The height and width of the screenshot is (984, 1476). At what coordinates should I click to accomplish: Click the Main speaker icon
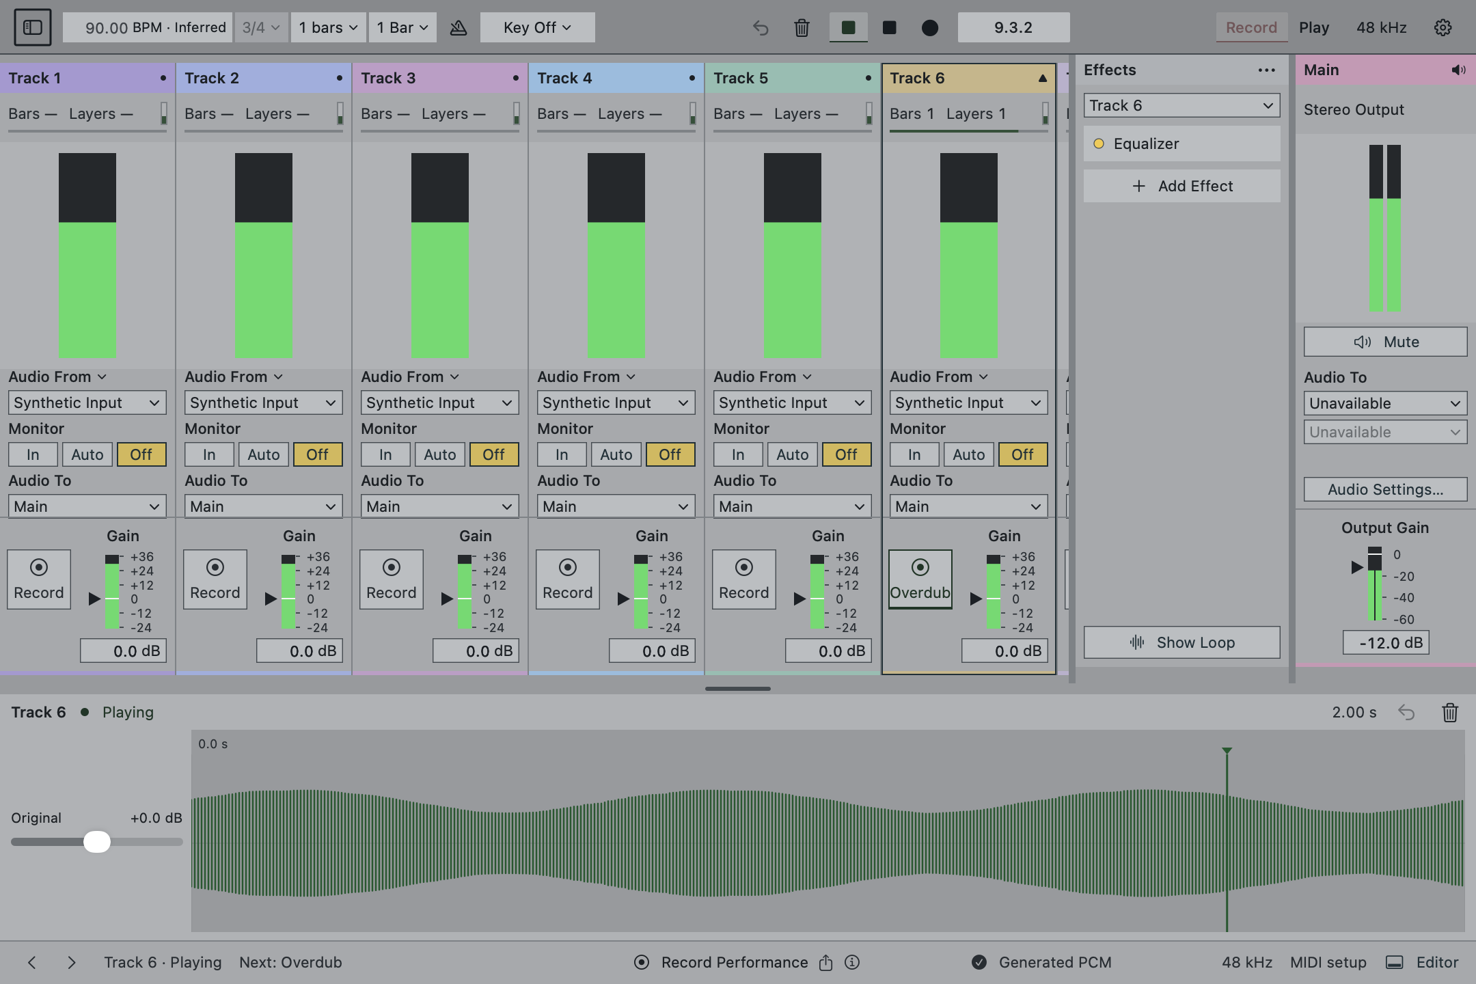click(x=1458, y=70)
